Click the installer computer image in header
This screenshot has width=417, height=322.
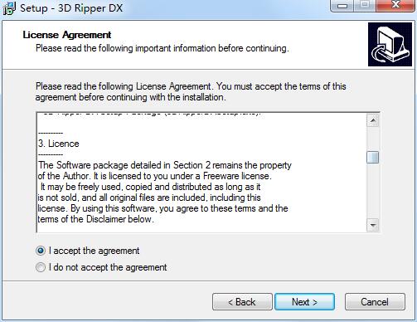pos(390,45)
